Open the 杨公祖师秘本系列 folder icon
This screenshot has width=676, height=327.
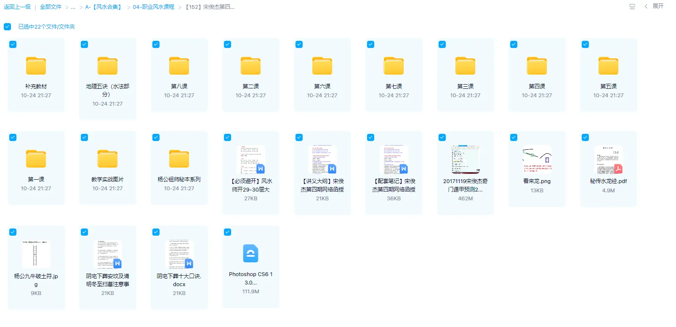point(179,159)
